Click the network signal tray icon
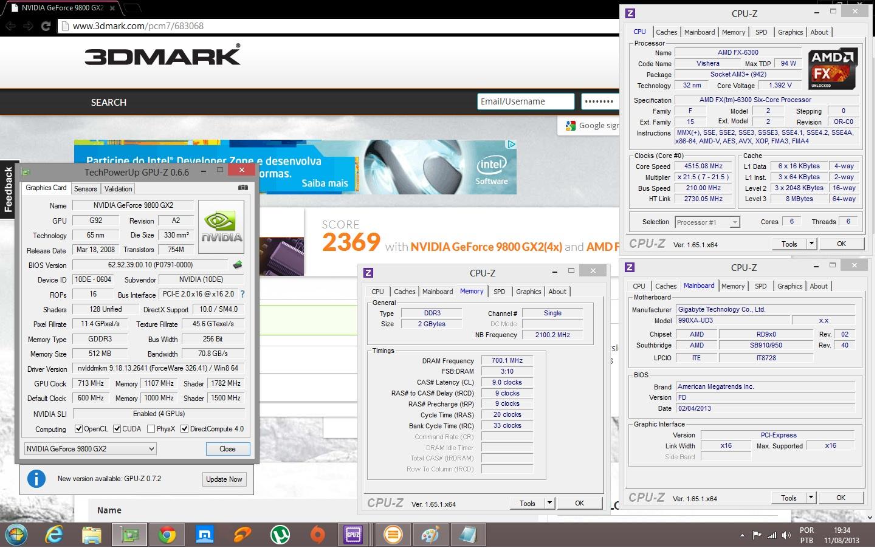877x548 pixels. (x=772, y=535)
